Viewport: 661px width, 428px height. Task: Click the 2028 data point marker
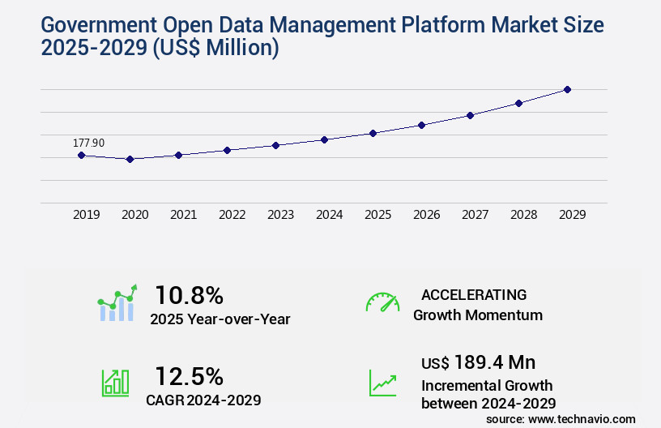[518, 103]
